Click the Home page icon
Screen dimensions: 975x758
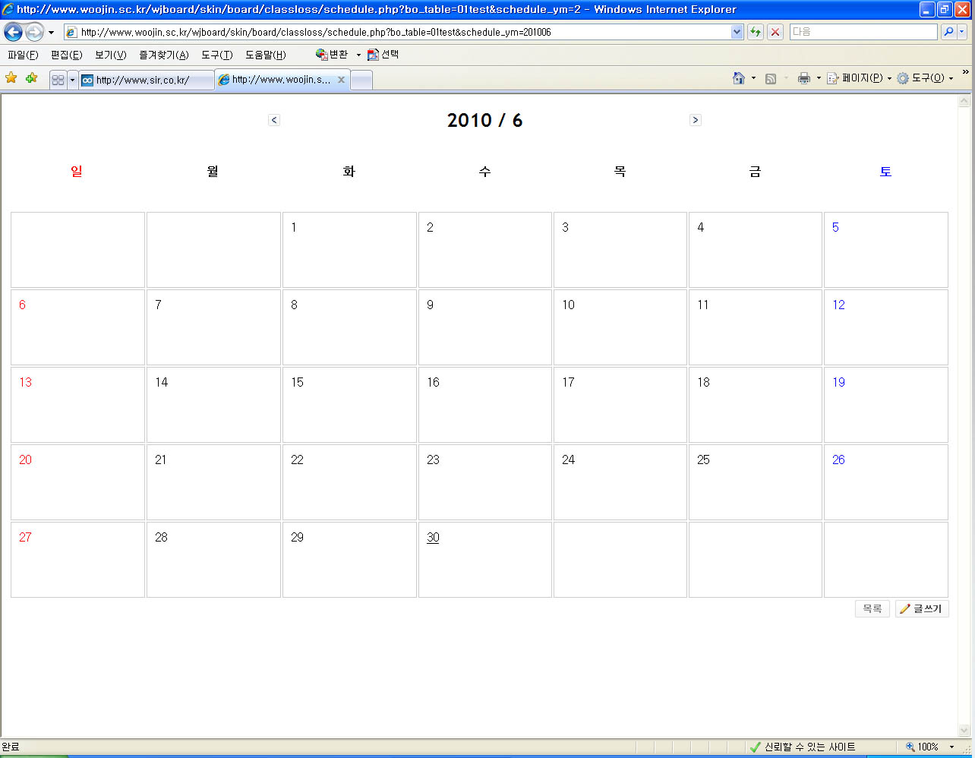point(739,78)
